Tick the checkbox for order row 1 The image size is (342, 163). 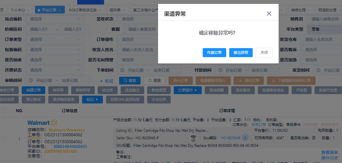pyautogui.click(x=4, y=139)
